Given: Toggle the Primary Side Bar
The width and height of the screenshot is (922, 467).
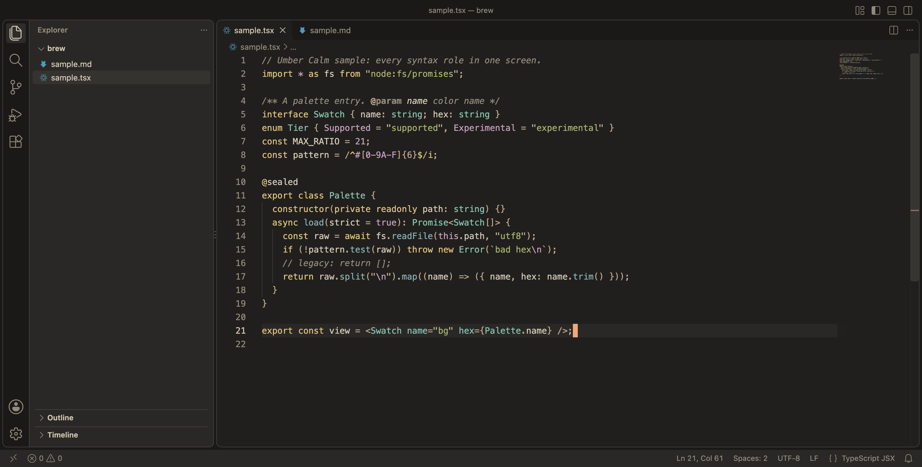Looking at the screenshot, I should tap(876, 10).
